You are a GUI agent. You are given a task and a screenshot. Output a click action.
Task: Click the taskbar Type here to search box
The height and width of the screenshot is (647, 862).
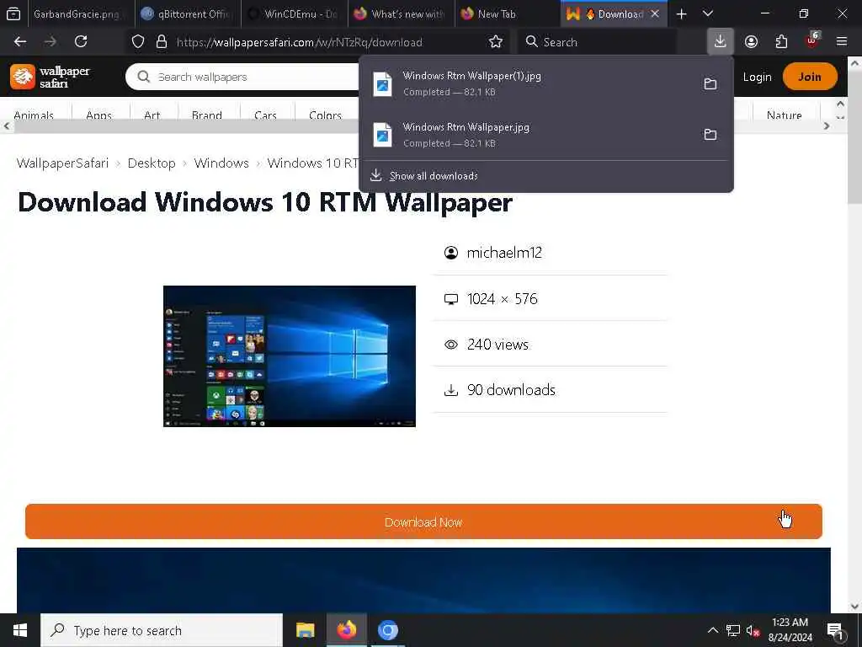162,630
